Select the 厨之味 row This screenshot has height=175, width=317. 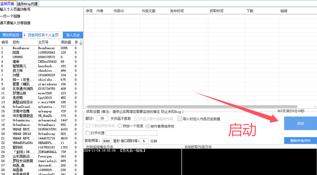pyautogui.click(x=40, y=71)
